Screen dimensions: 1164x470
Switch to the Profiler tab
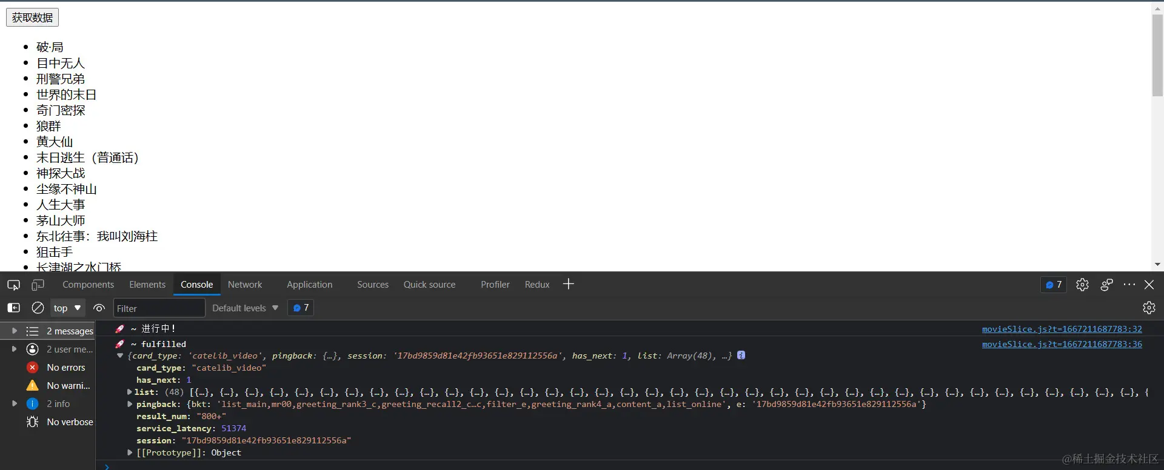(495, 285)
